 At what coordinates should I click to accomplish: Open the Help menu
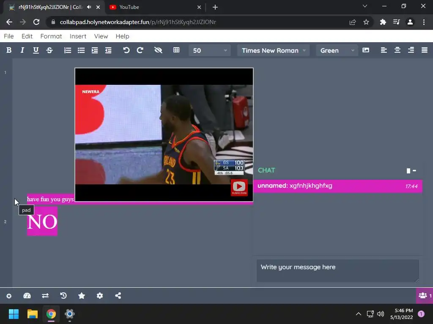[x=122, y=36]
